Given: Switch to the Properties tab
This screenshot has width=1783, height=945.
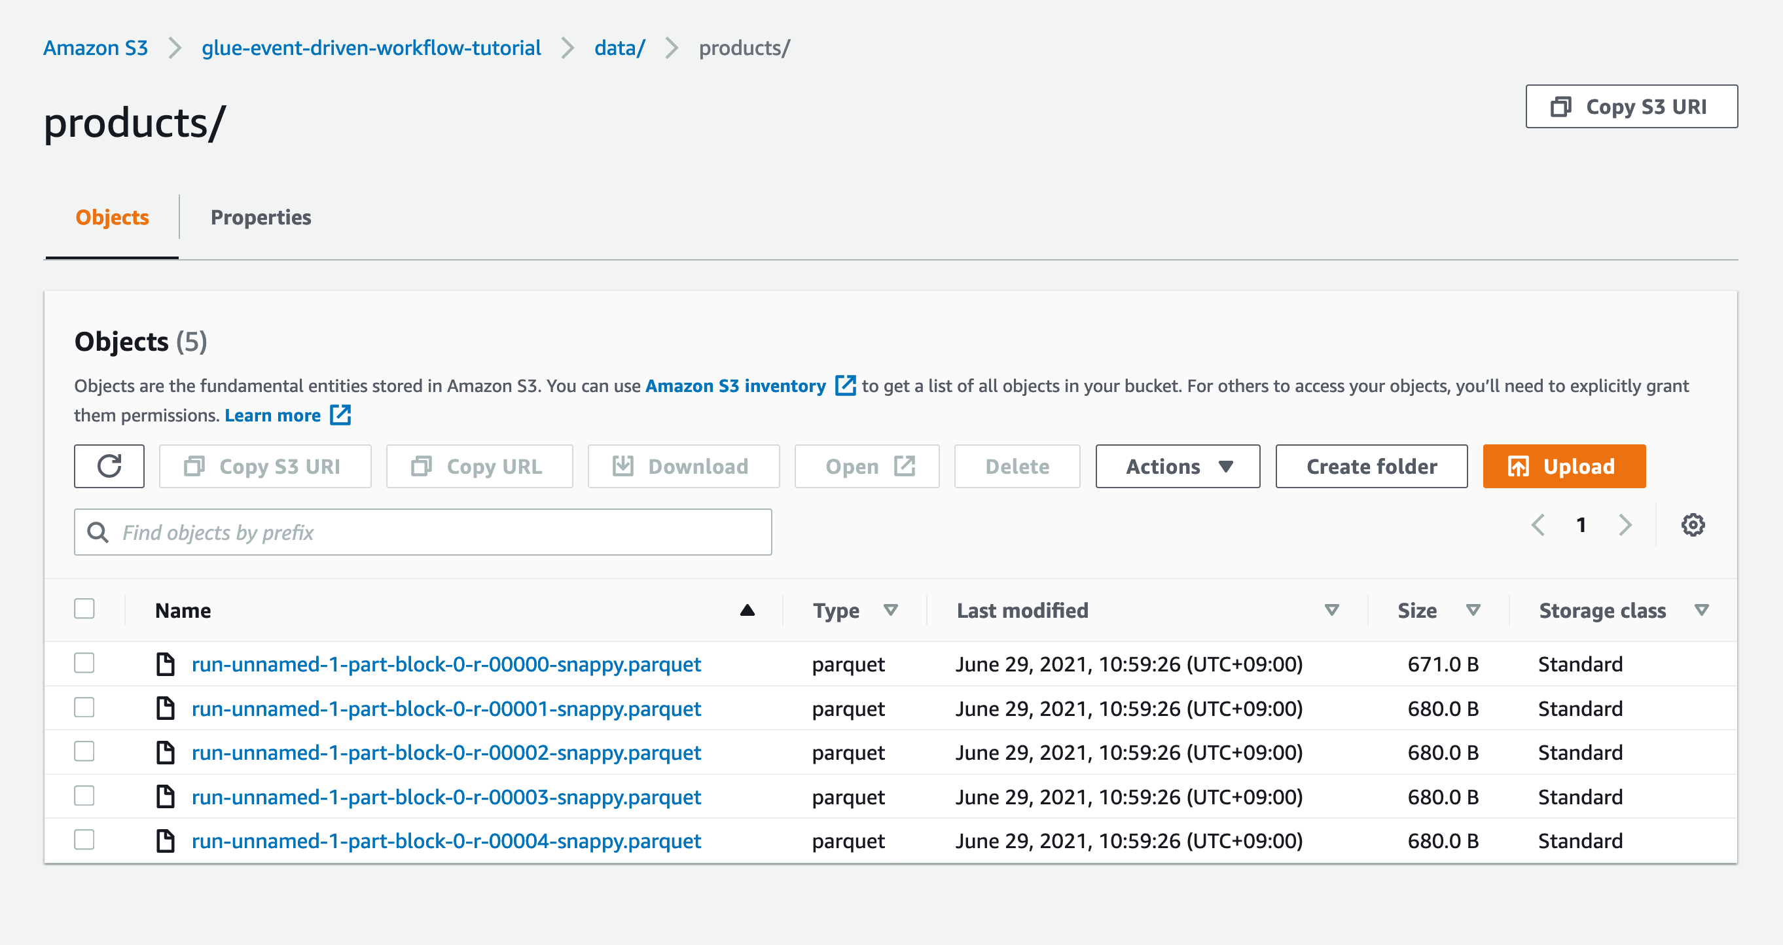Looking at the screenshot, I should pos(261,217).
